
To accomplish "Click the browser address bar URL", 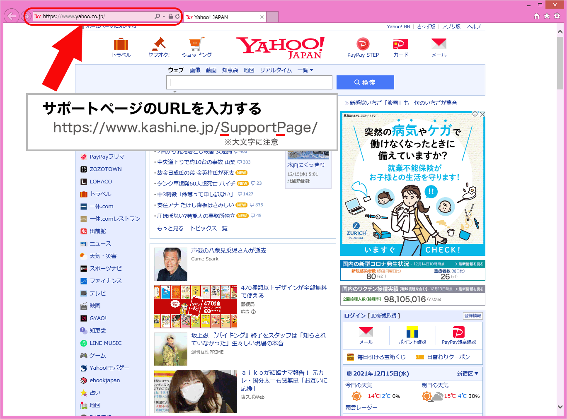I will 74,17.
